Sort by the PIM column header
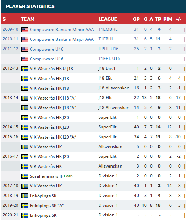The width and height of the screenshot is (186, 221). click(168, 19)
